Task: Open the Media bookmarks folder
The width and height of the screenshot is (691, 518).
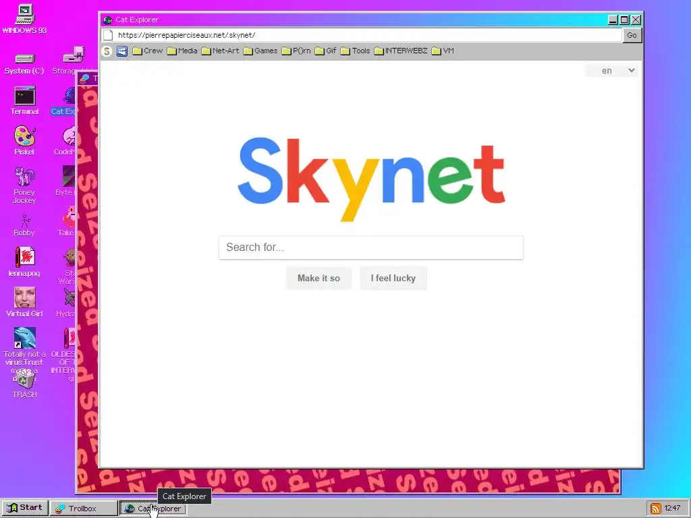Action: (x=182, y=51)
